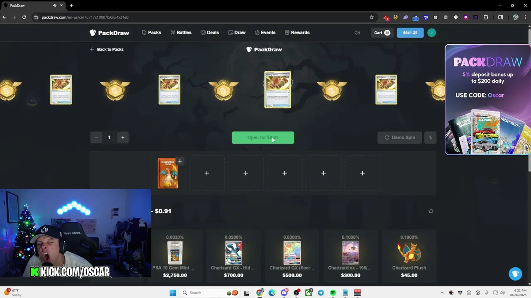Add pack to third empty slot
The image size is (531, 298).
tap(285, 173)
